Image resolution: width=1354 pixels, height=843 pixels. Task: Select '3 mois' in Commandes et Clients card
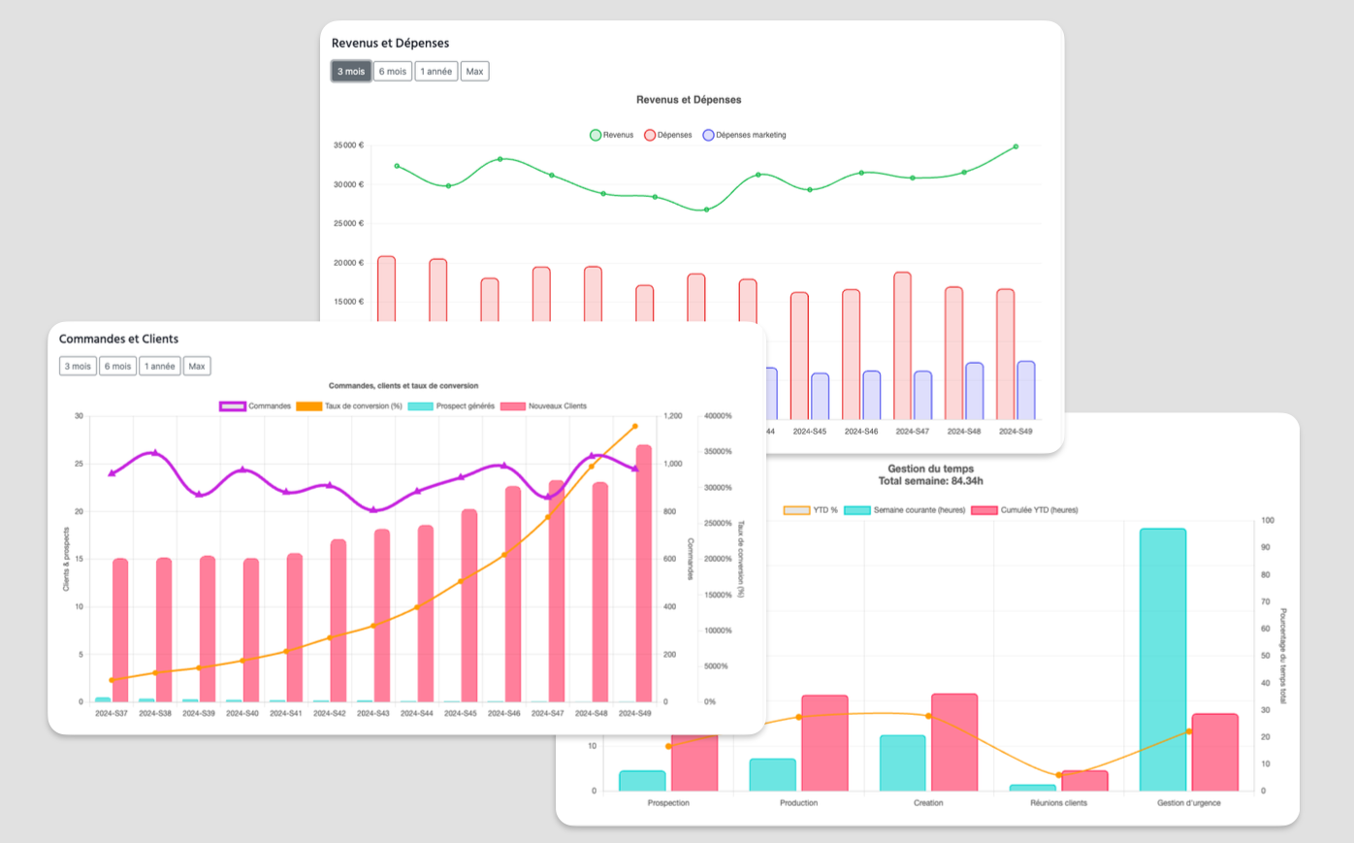(x=78, y=367)
